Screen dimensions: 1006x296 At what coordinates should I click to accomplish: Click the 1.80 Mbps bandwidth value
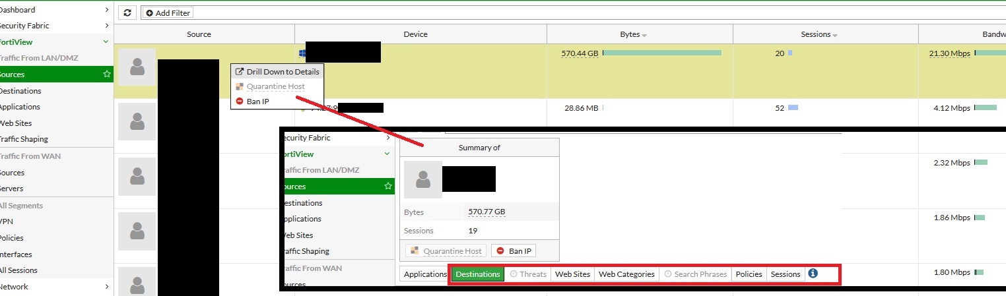coord(952,272)
